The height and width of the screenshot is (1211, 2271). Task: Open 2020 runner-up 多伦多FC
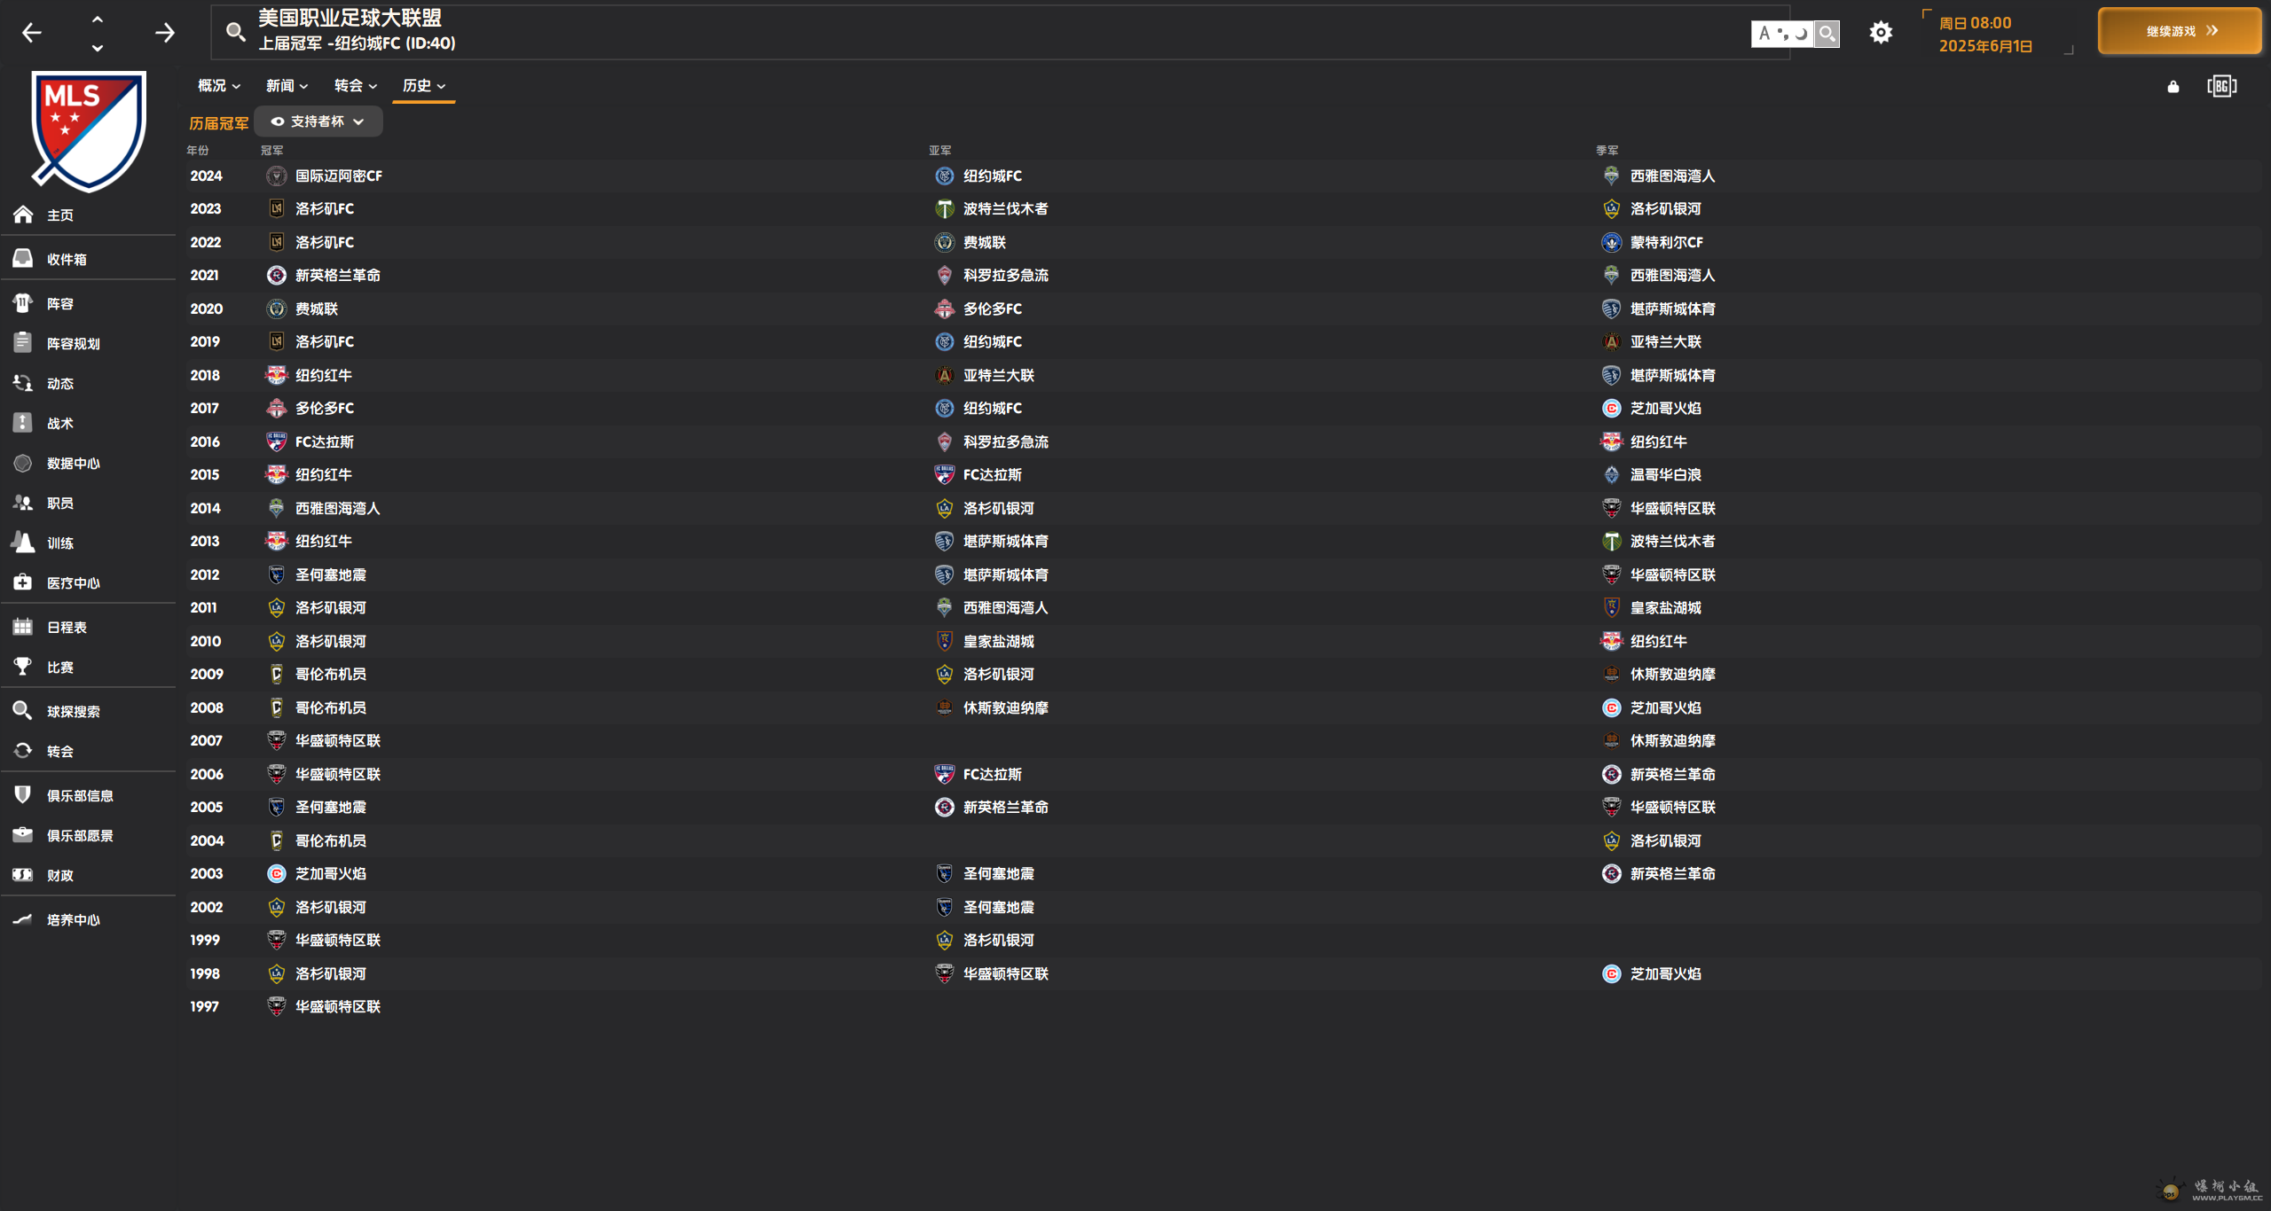click(x=993, y=309)
